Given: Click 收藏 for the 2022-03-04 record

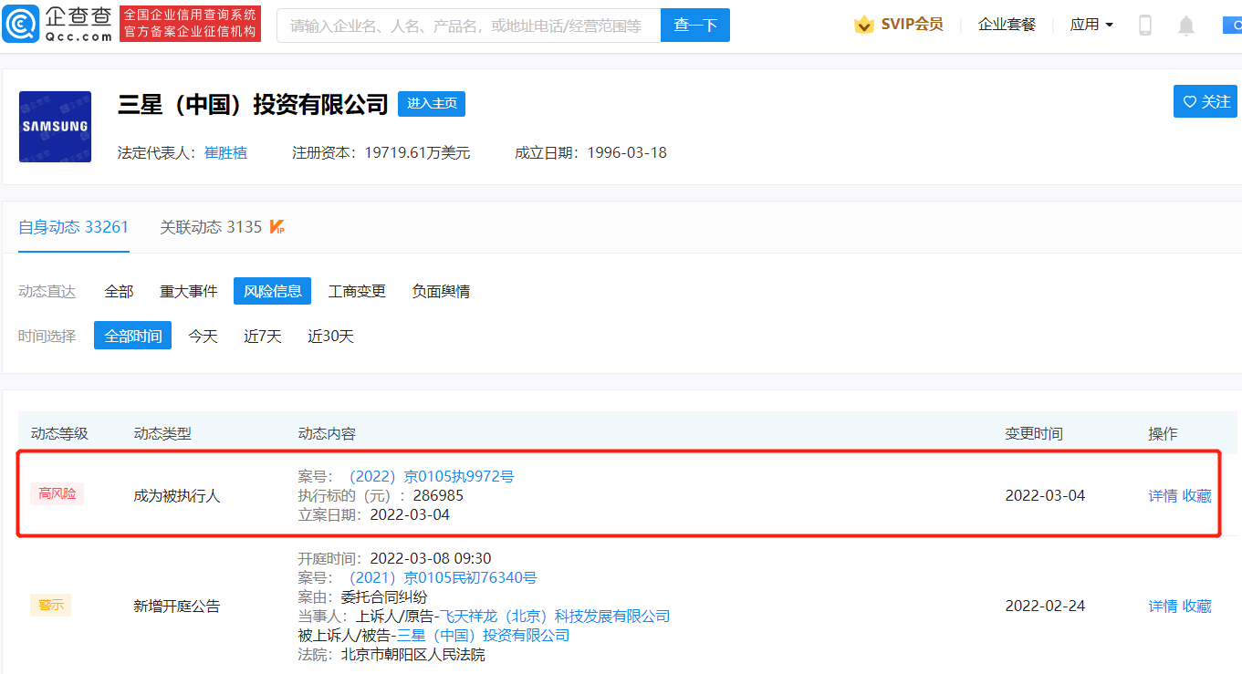Looking at the screenshot, I should (1197, 495).
